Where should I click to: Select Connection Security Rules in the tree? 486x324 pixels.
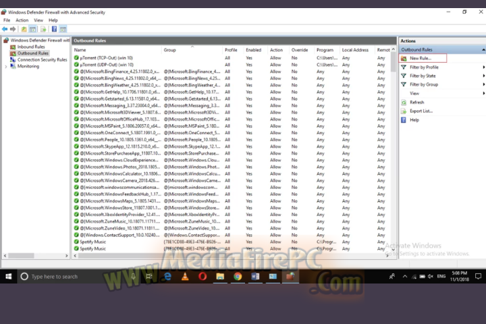[x=42, y=59]
